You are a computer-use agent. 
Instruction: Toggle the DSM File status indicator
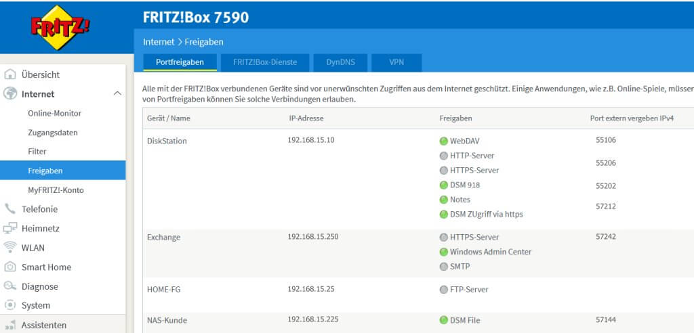click(443, 319)
